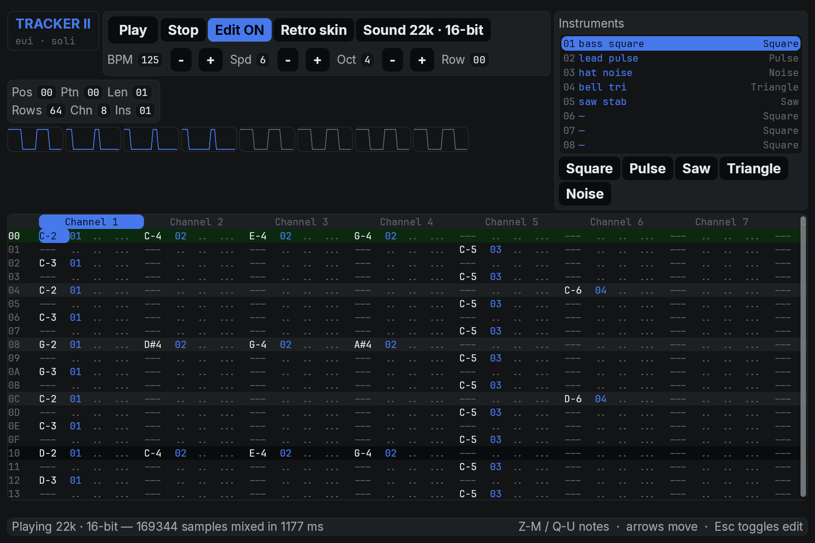This screenshot has width=815, height=543.
Task: Select instrument 05 saw stab
Action: coord(681,101)
